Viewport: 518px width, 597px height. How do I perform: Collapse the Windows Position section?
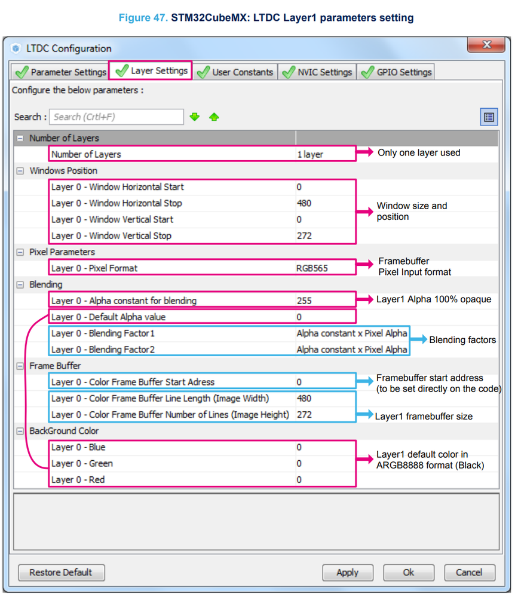click(x=20, y=171)
